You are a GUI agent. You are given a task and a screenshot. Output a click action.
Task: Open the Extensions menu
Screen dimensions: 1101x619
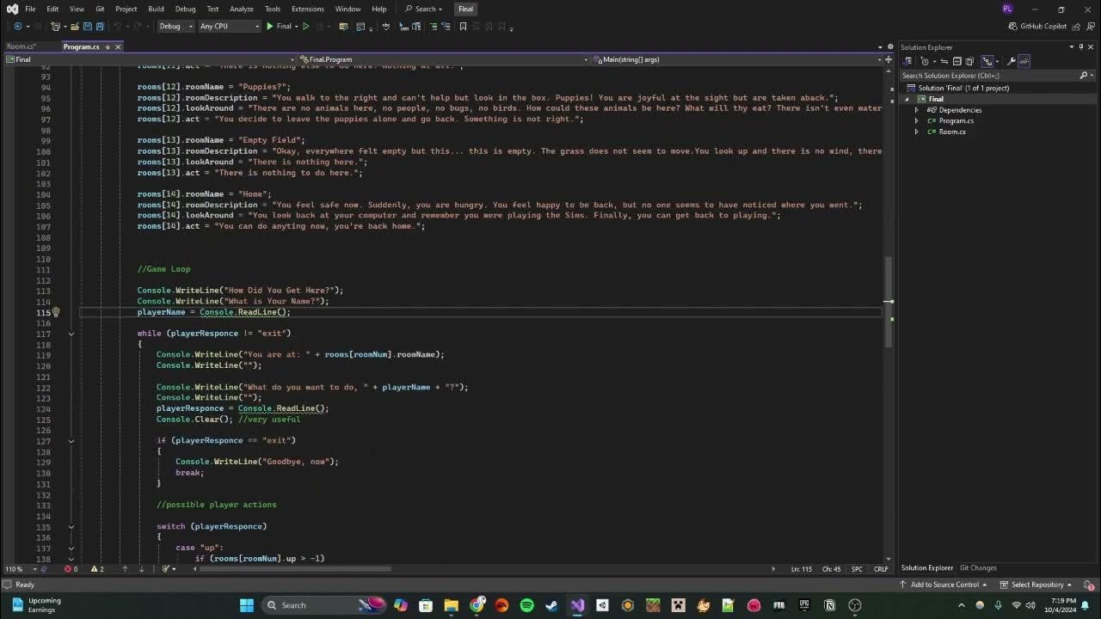coord(308,9)
